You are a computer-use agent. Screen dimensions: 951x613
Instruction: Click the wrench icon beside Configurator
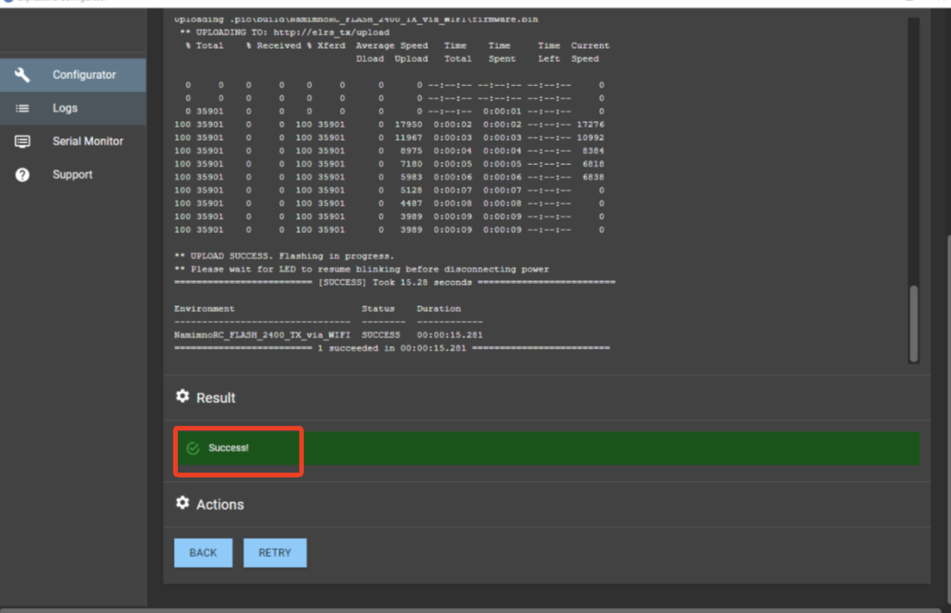point(23,75)
